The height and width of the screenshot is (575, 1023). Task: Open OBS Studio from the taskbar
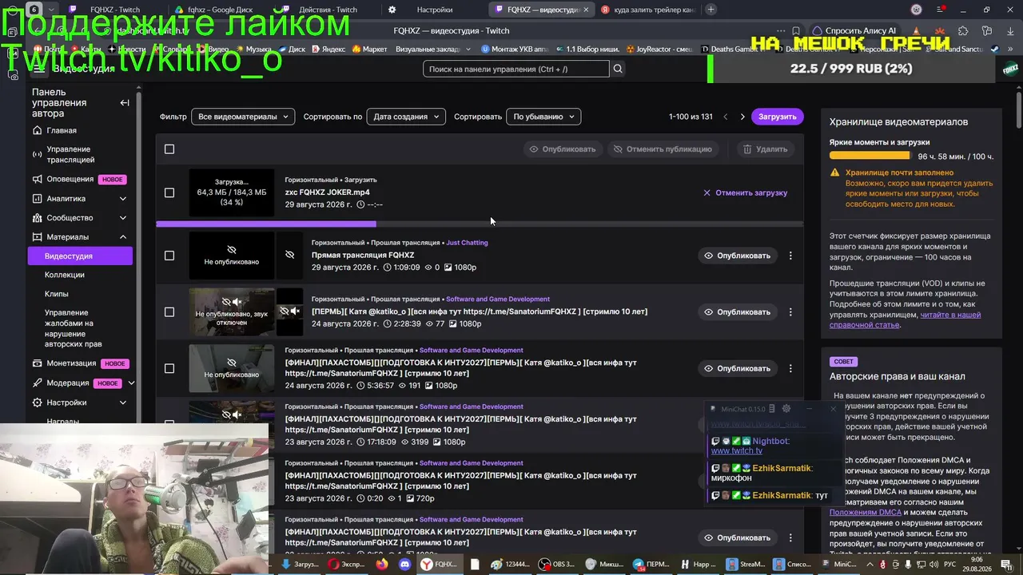coord(556,564)
